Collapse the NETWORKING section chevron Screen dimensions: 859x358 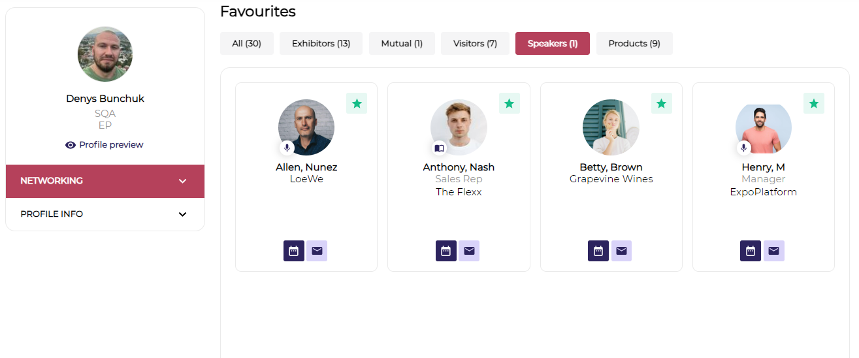pos(183,181)
